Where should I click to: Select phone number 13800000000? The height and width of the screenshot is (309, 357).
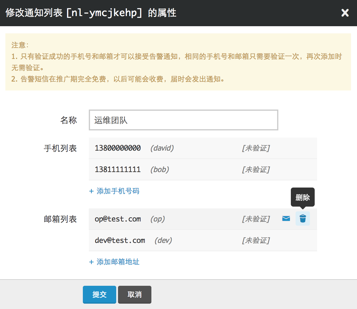click(118, 148)
